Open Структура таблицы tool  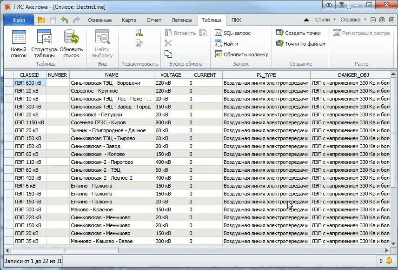click(x=44, y=43)
